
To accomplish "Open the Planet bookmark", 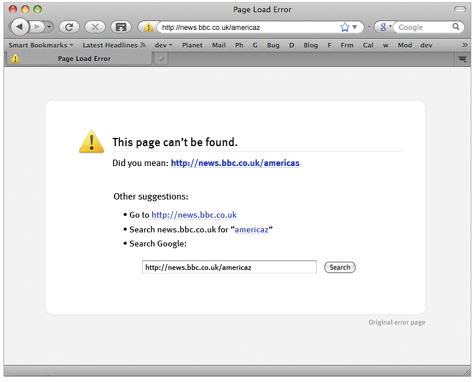I will point(192,45).
